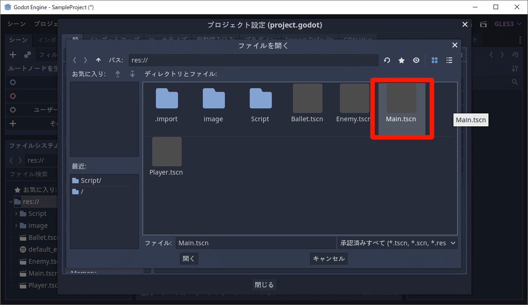Open inspector search magnifier icon
Screen dimensions: 528x305
[515, 82]
